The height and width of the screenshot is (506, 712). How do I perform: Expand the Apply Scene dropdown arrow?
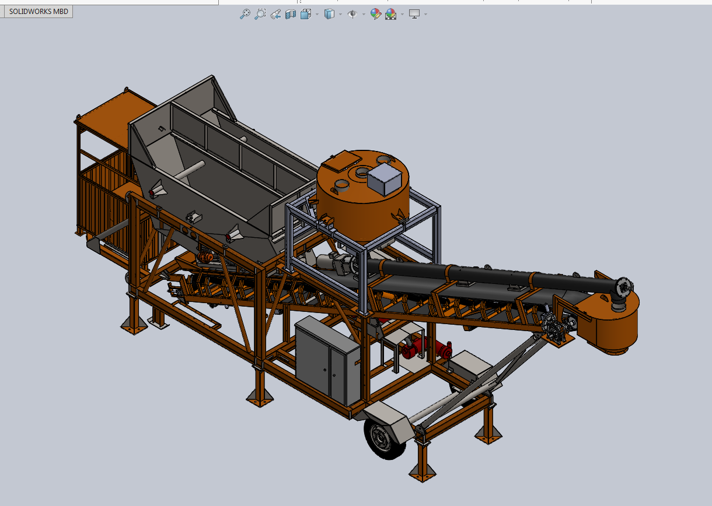pyautogui.click(x=402, y=14)
